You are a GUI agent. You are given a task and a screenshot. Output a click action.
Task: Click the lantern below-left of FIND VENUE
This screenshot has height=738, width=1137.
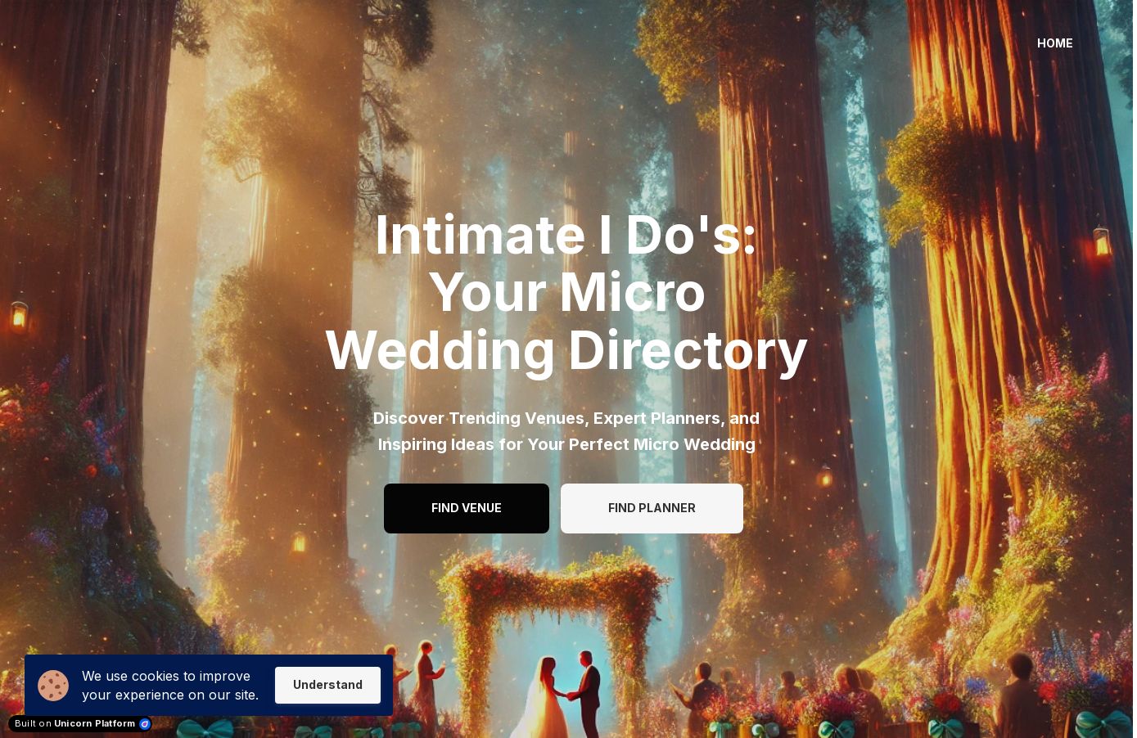coord(300,541)
